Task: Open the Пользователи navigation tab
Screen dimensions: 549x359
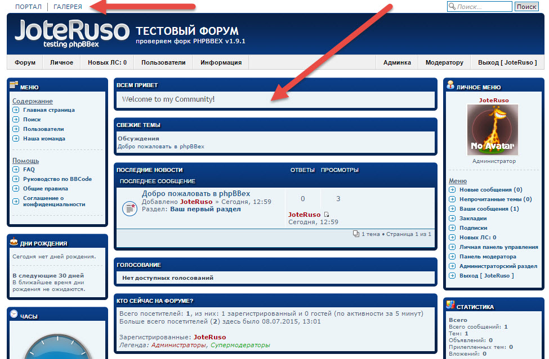Action: click(x=163, y=62)
